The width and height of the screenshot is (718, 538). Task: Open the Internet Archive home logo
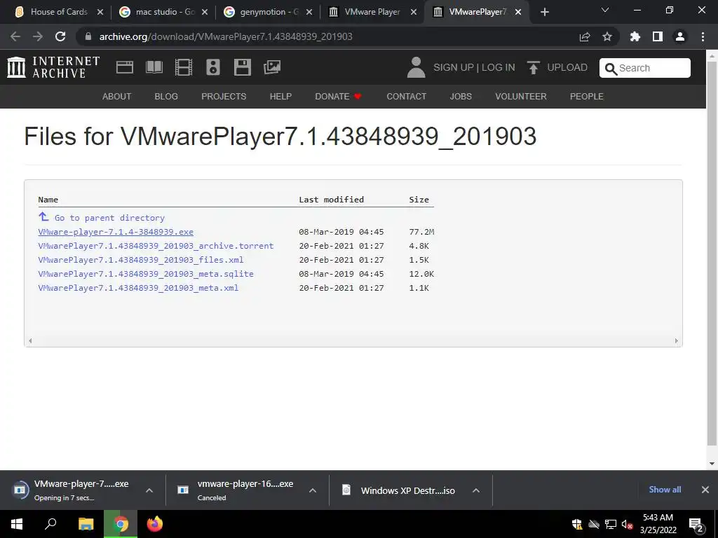[x=53, y=67]
